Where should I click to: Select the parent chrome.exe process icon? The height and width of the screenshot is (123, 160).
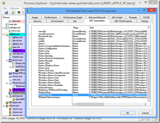coord(7,106)
